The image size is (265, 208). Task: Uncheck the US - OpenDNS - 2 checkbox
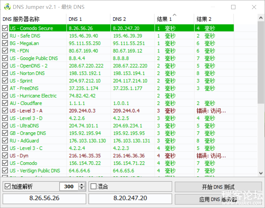coord(5,66)
